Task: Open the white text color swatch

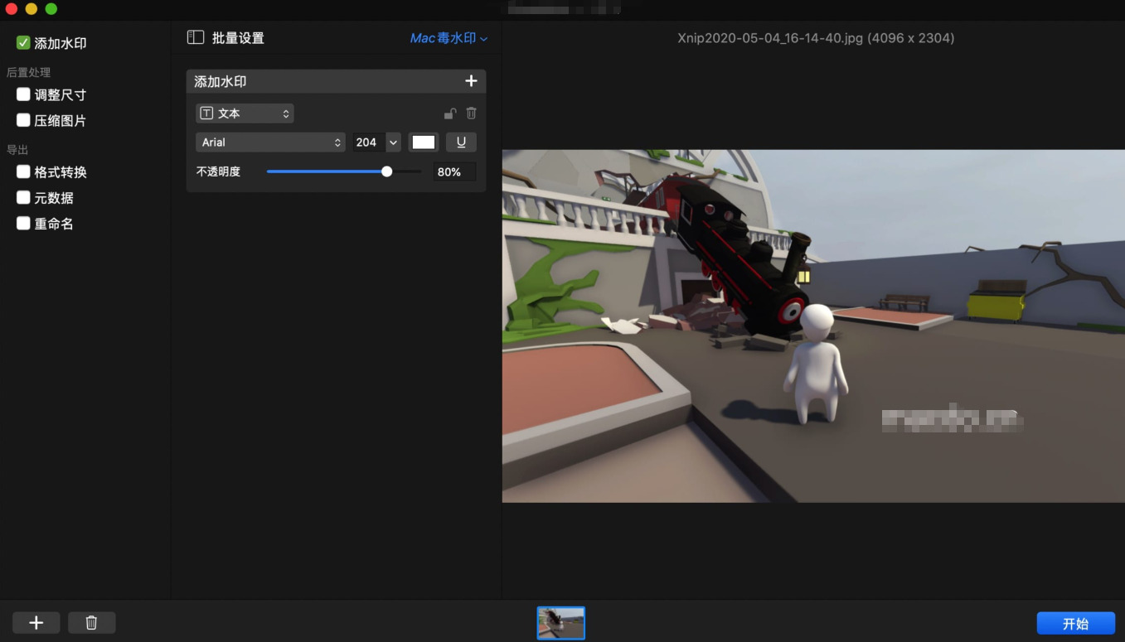Action: click(424, 142)
